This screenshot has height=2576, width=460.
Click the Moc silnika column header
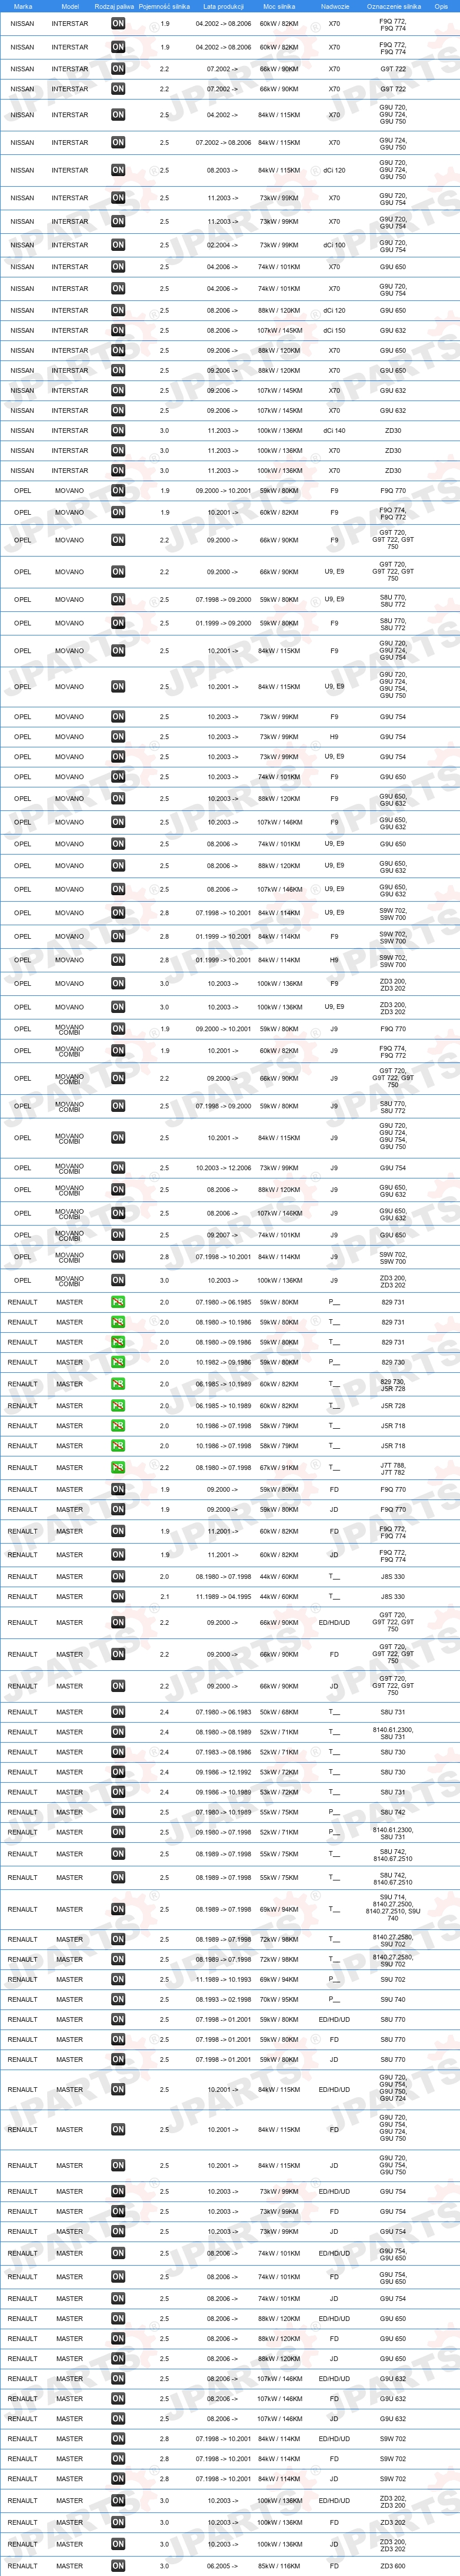pos(279,6)
